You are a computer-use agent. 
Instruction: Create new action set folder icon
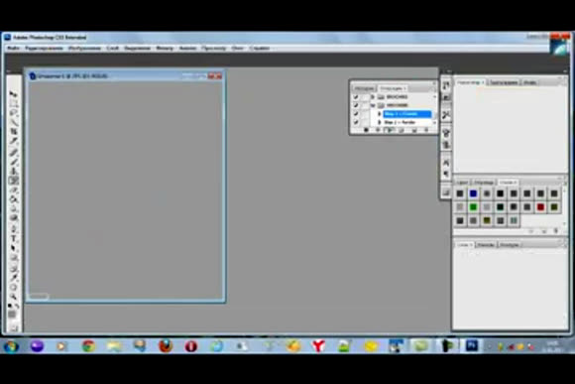click(402, 130)
